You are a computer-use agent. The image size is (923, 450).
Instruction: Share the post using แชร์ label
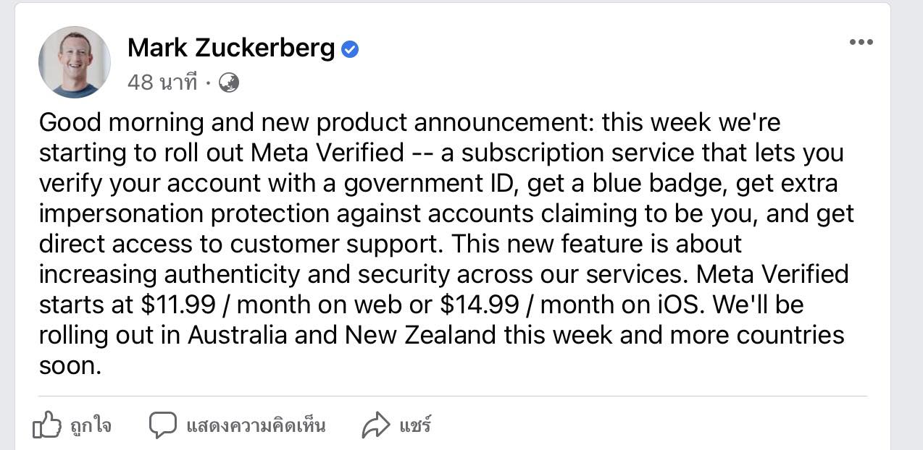tap(415, 425)
